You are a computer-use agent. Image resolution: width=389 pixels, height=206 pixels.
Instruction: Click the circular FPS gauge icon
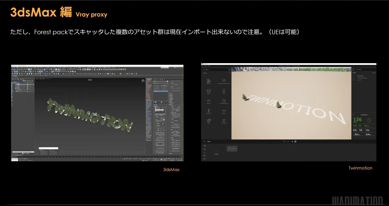pyautogui.click(x=369, y=120)
